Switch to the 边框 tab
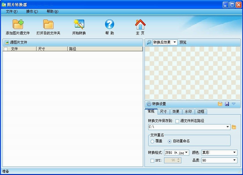The image size is (243, 175). pos(201,111)
